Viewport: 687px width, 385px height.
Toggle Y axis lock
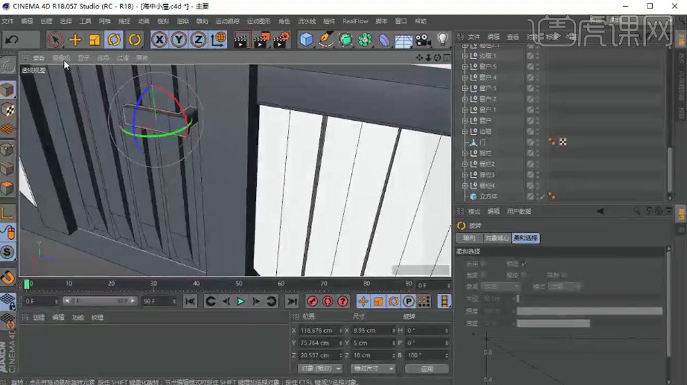click(x=179, y=40)
